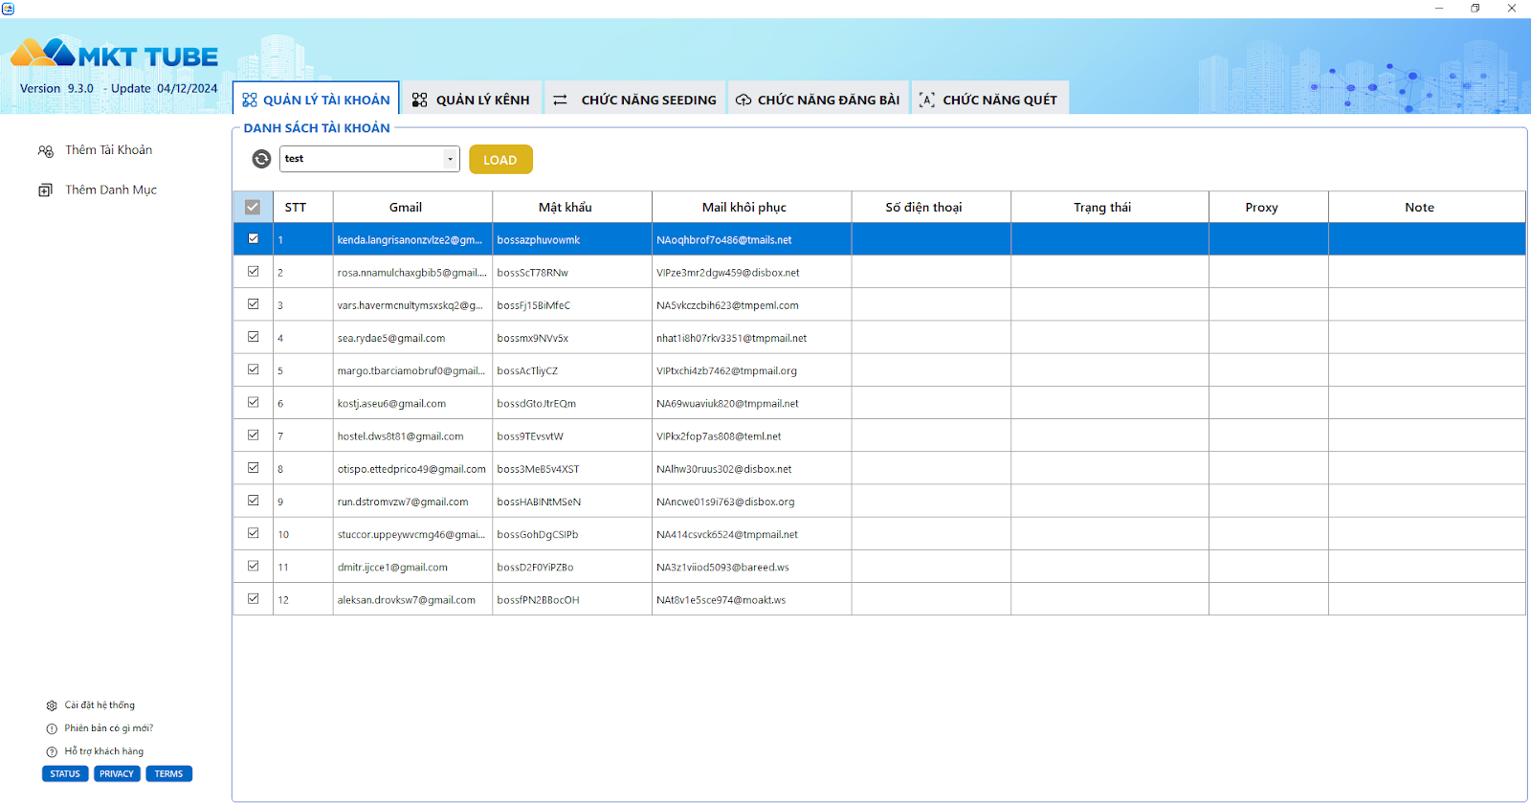Click the app icon in the title bar
Screen dimensions: 1531x804
8,9
